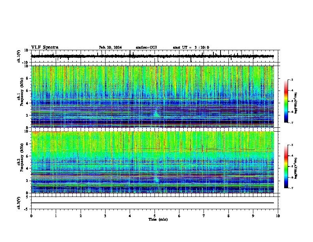
Task: Click tick label "7" on the time axis
Action: pyautogui.click(x=204, y=216)
